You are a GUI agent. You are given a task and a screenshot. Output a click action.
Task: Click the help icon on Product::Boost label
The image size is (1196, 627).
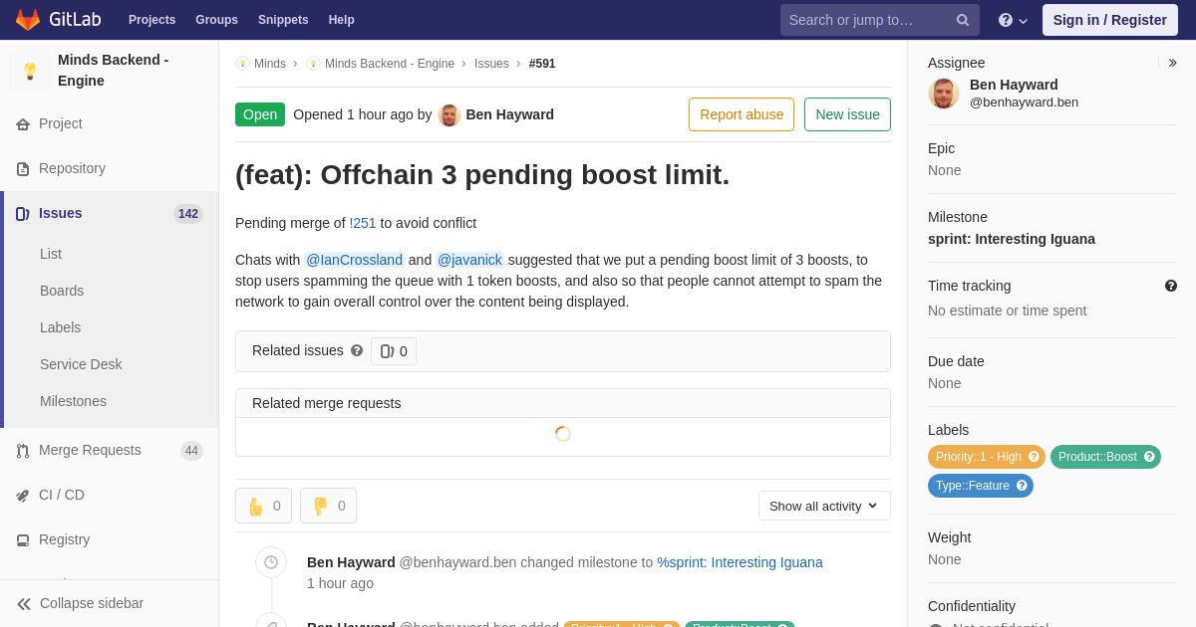pyautogui.click(x=1149, y=457)
